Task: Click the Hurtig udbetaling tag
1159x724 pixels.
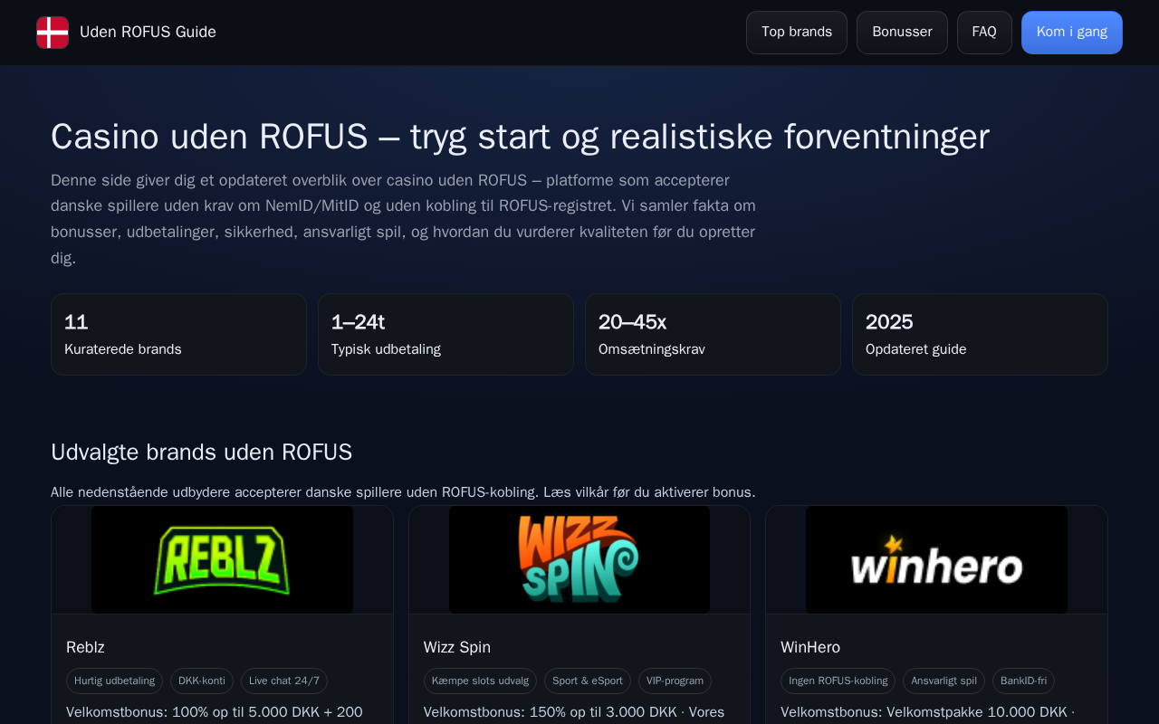Action: 114,681
